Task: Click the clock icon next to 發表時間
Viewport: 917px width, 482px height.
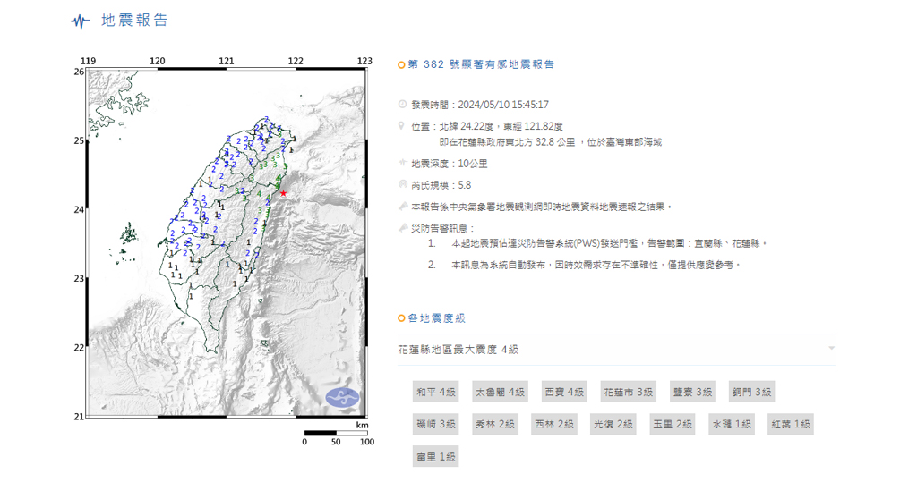Action: tap(402, 105)
